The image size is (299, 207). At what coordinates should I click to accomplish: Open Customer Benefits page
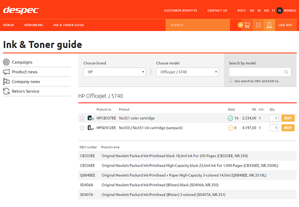pyautogui.click(x=181, y=11)
